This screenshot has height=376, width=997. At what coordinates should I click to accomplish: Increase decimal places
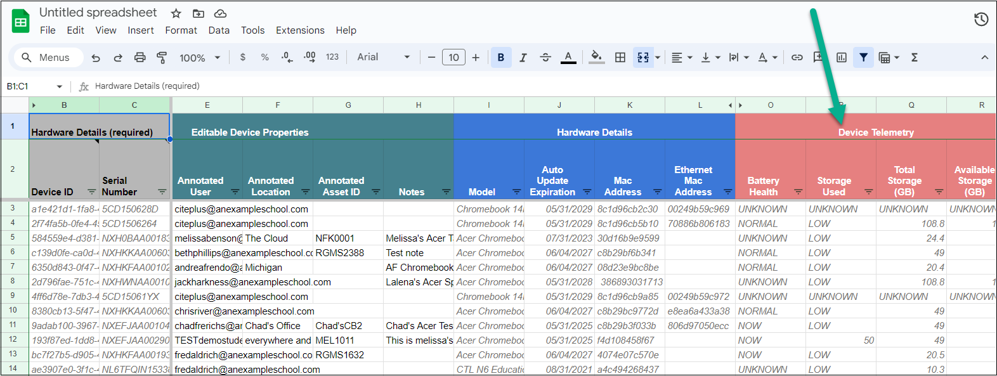click(310, 57)
